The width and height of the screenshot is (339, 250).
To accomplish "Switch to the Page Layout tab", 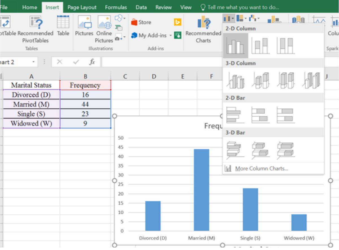I will pos(82,7).
